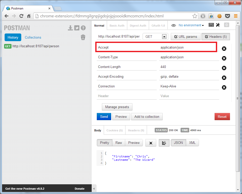The height and width of the screenshot is (194, 242).
Task: Click the Accept-Encoding value field
Action: coord(189,77)
